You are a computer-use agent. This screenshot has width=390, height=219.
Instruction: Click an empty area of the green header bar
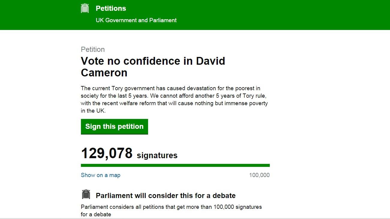[x=285, y=15]
